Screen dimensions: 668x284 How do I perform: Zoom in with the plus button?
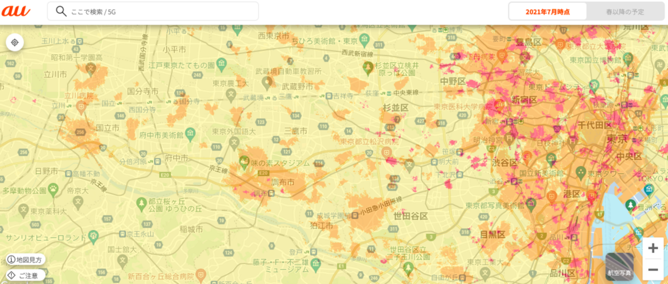[x=653, y=249]
